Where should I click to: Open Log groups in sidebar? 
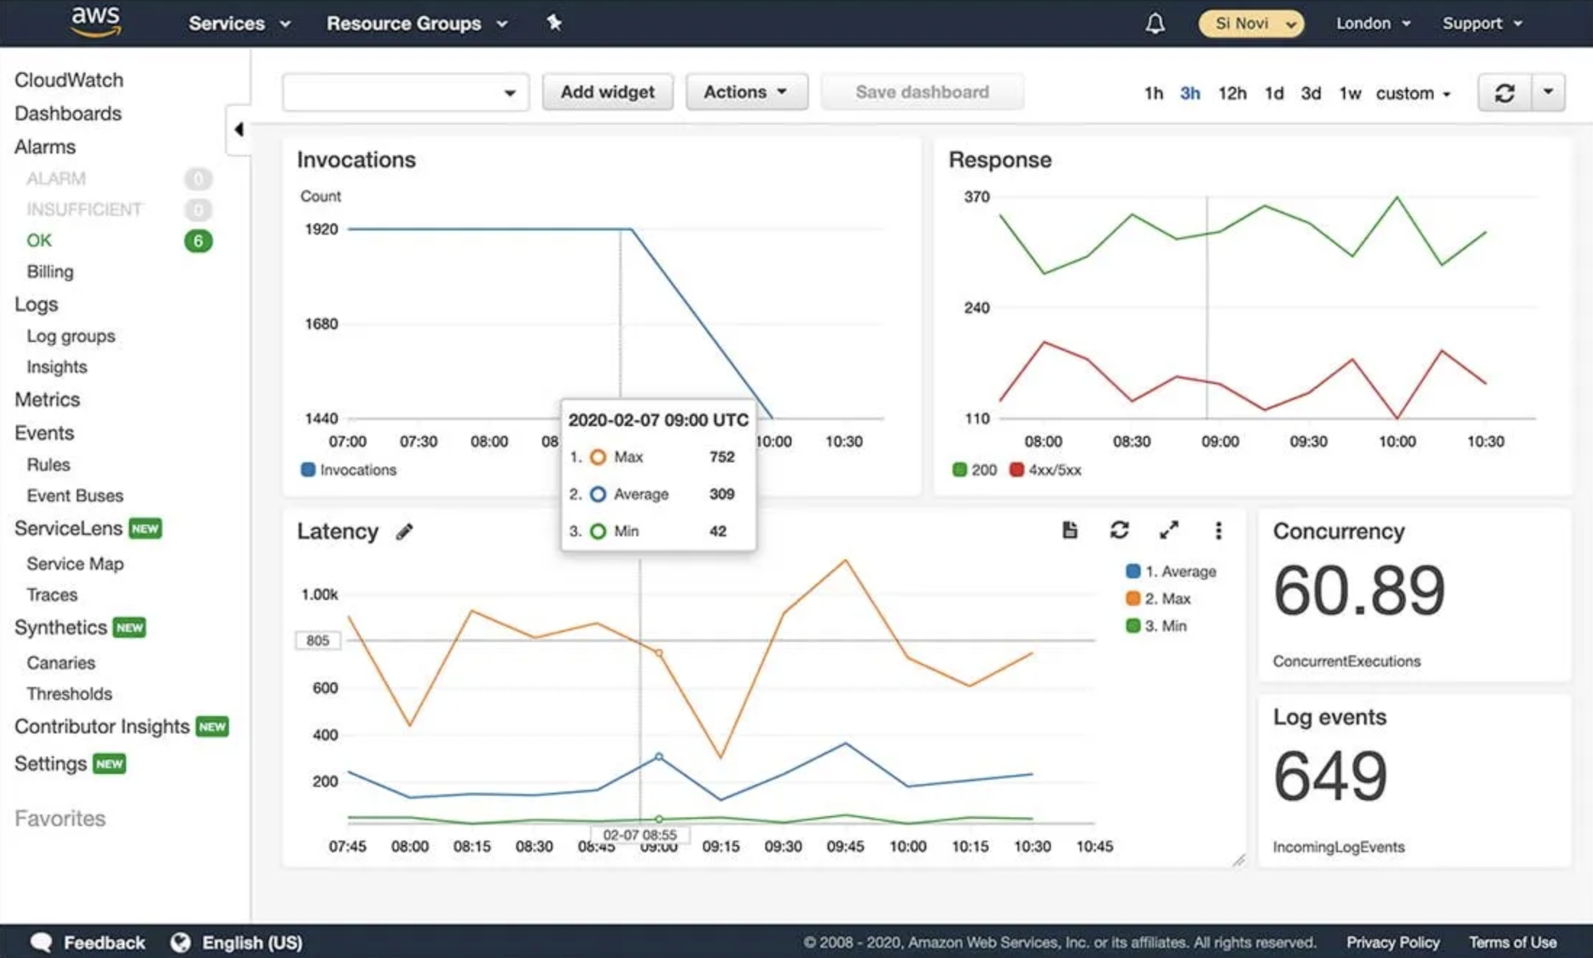tap(71, 336)
